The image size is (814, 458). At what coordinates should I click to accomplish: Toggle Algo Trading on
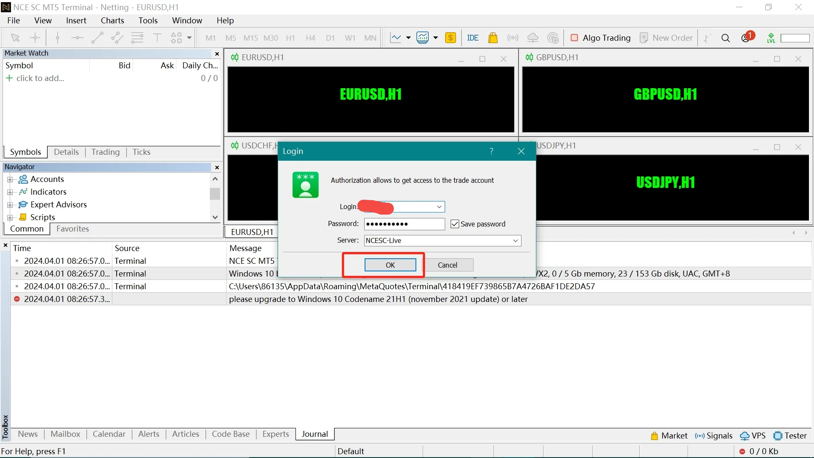(x=601, y=38)
